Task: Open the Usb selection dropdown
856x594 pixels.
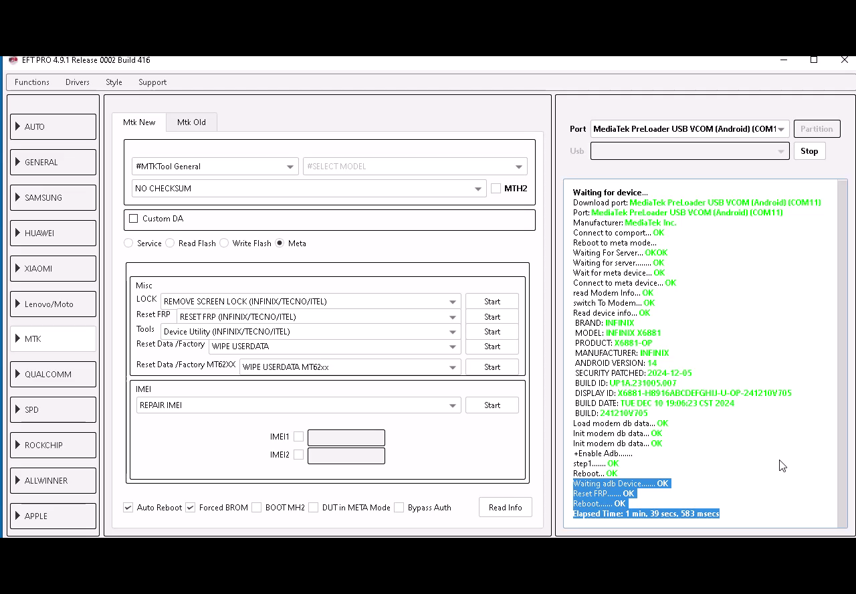Action: pos(689,151)
